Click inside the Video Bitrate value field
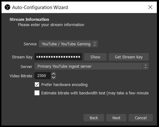Image resolution: width=159 pixels, height=127 pixels. pyautogui.click(x=43, y=76)
